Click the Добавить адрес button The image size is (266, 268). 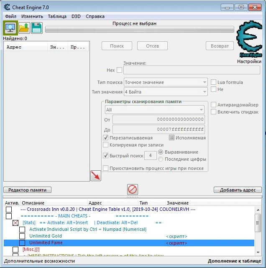coord(238,190)
